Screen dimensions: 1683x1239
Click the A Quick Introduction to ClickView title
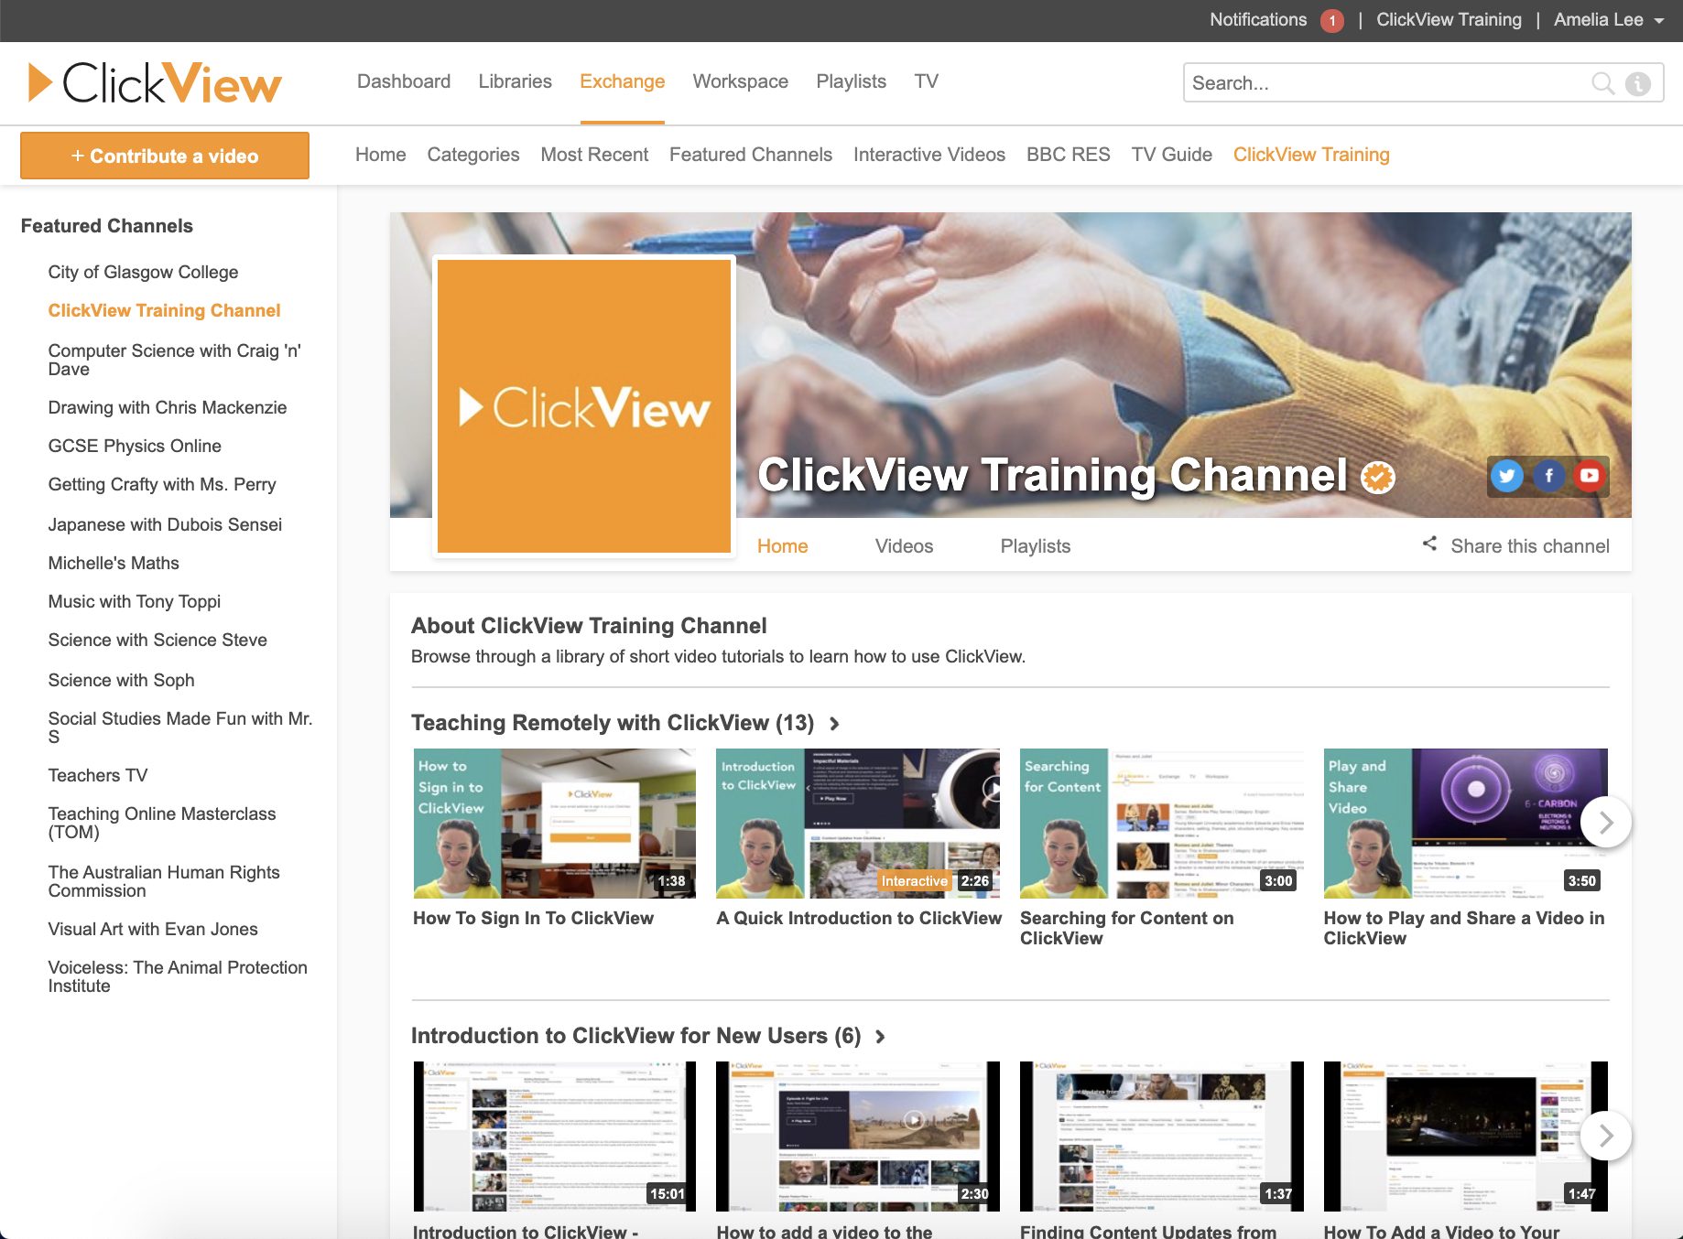click(859, 918)
